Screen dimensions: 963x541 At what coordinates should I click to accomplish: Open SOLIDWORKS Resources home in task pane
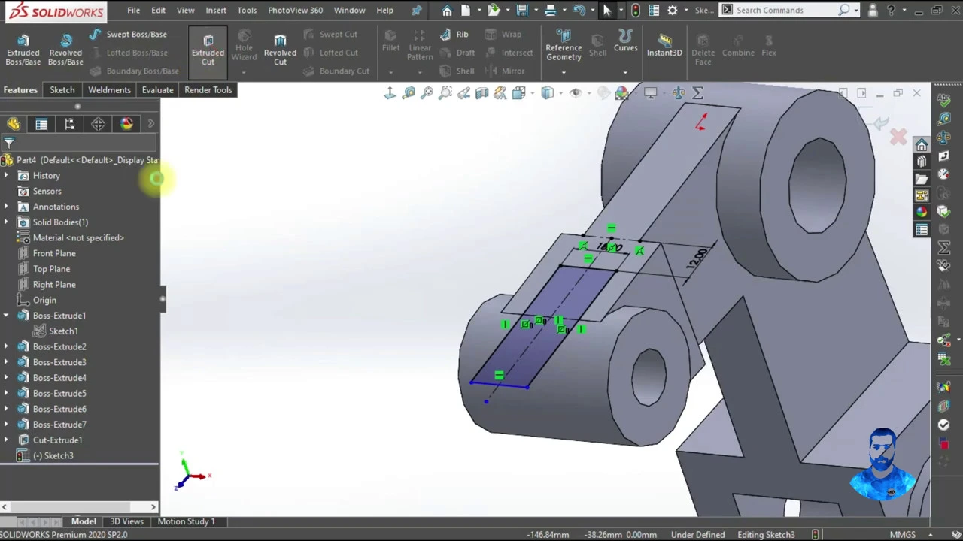coord(922,145)
